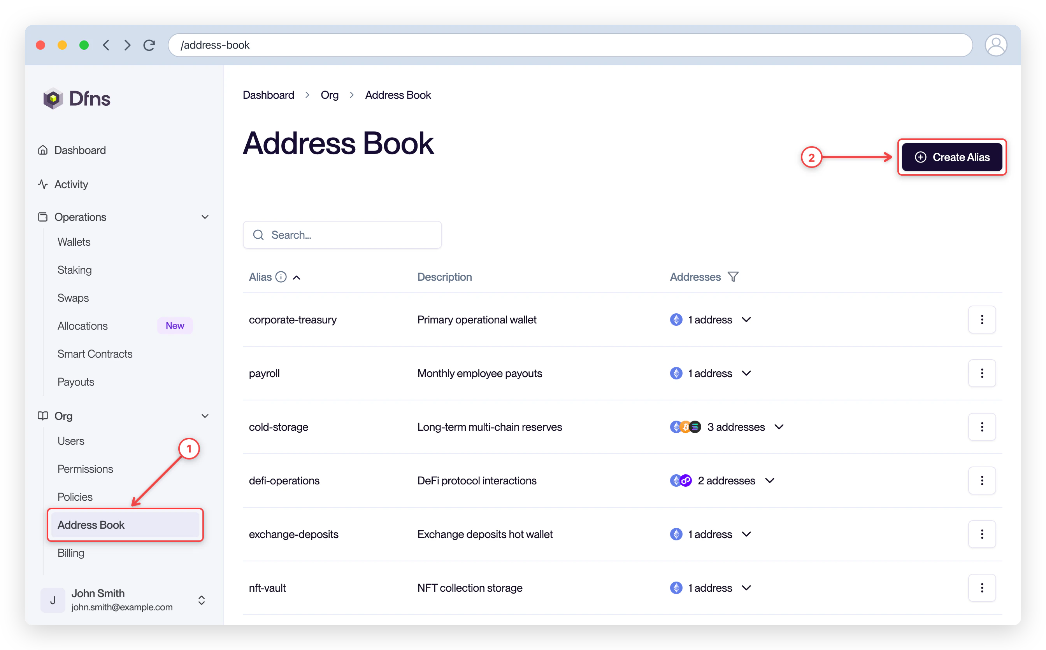The image size is (1046, 650).
Task: Click the Addresses column header
Action: (x=695, y=277)
